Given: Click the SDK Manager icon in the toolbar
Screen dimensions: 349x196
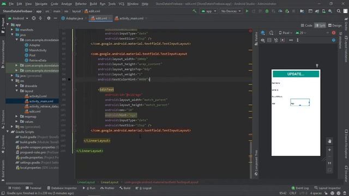Looking at the screenshot, I should coord(330,11).
